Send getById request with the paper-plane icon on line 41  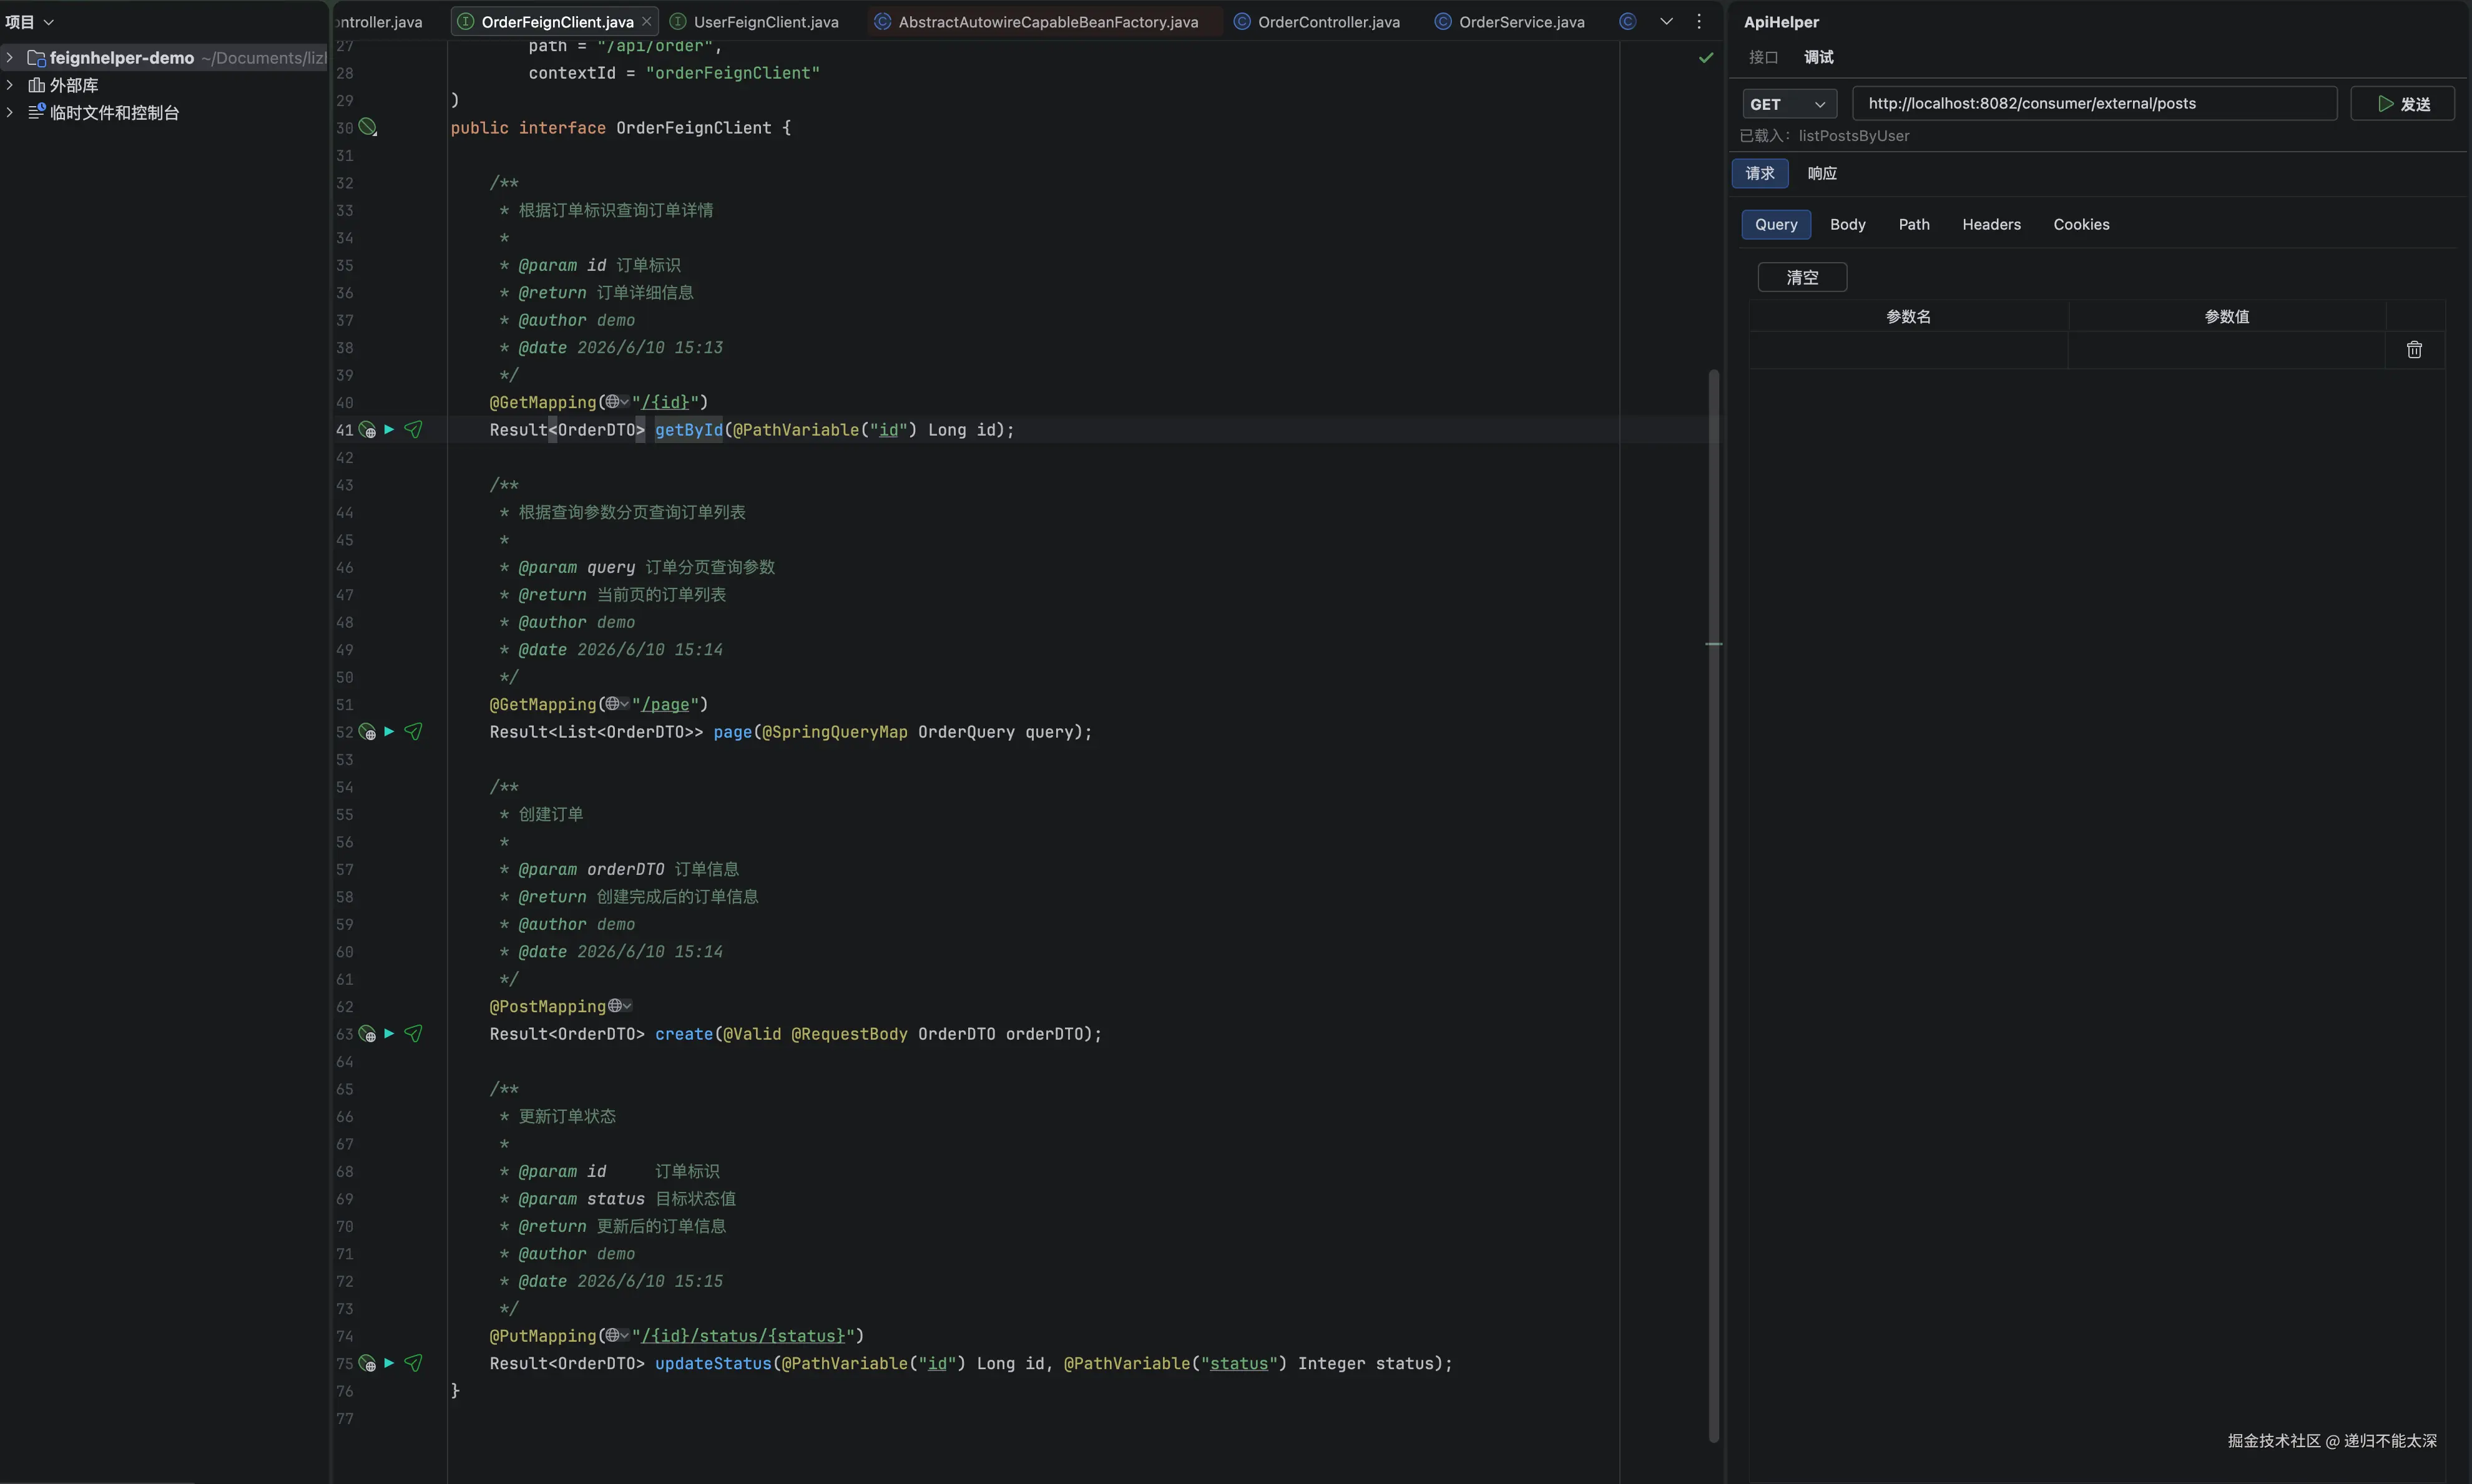click(413, 429)
